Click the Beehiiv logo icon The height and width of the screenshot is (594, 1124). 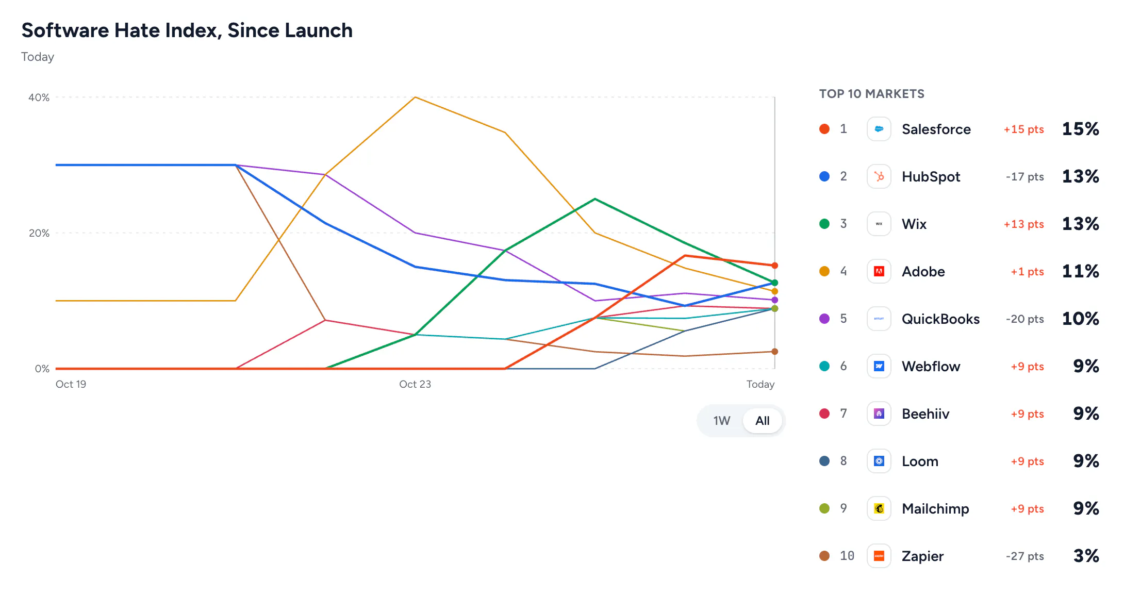(x=879, y=414)
